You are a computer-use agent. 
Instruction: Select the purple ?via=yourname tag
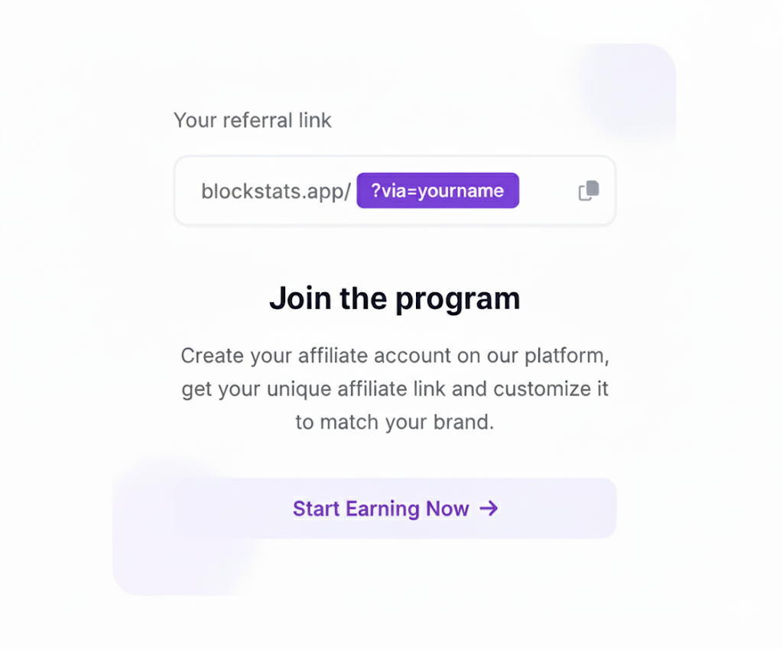(x=437, y=191)
